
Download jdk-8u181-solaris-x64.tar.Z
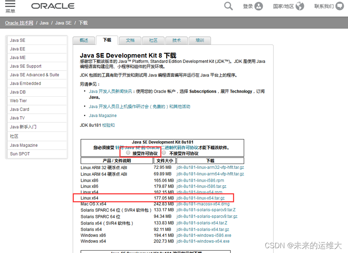[202, 223]
